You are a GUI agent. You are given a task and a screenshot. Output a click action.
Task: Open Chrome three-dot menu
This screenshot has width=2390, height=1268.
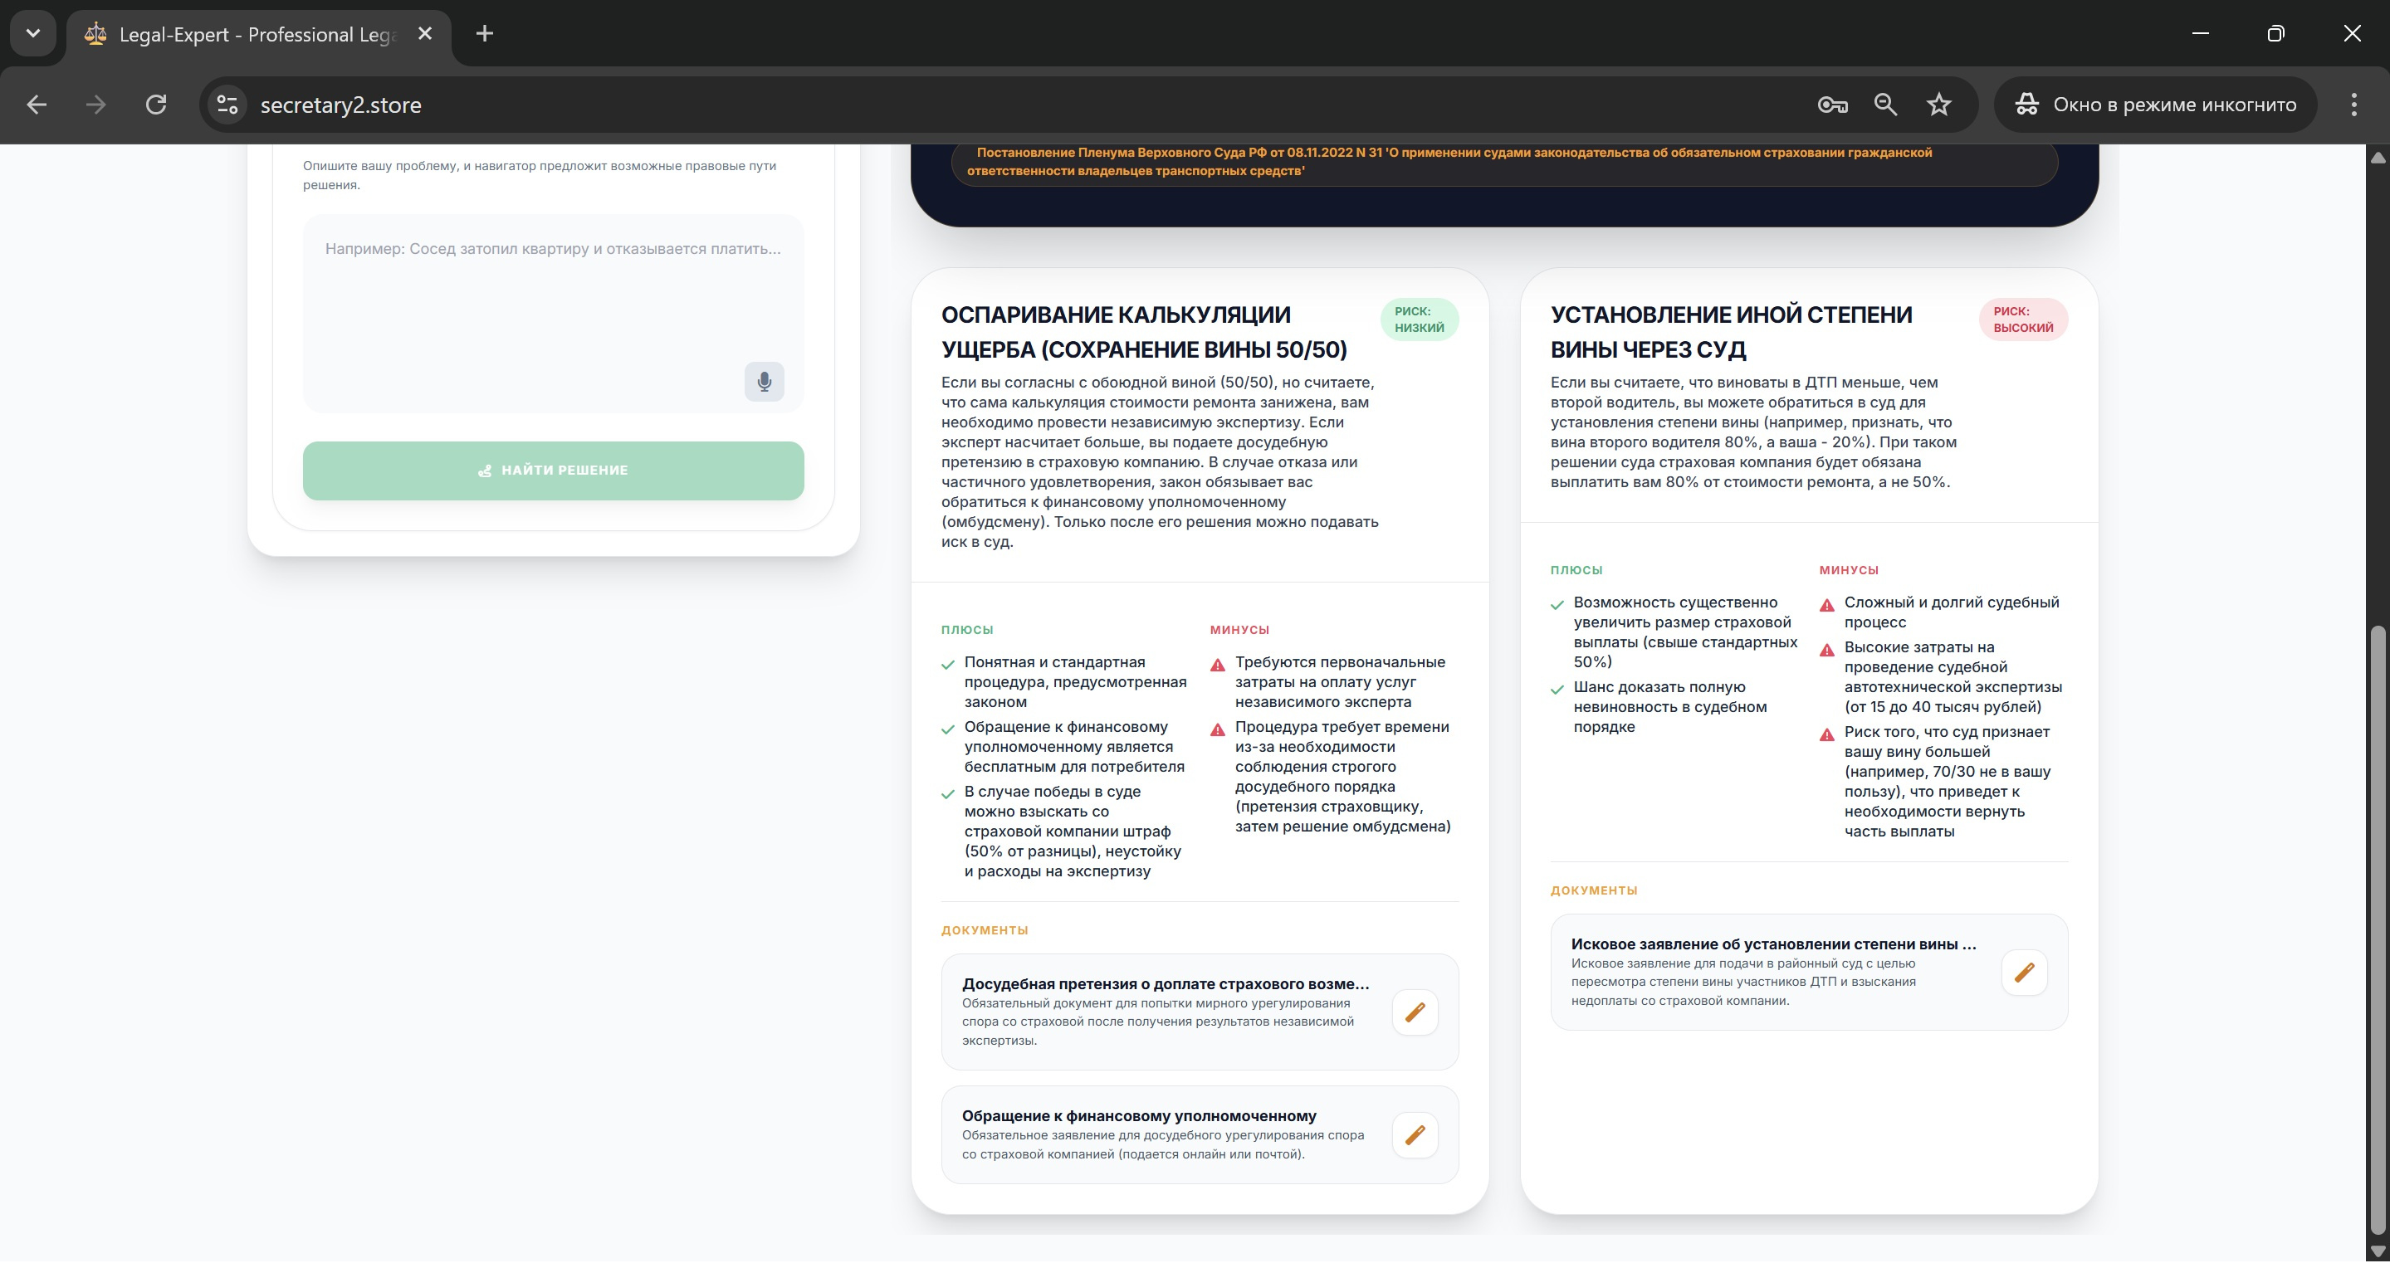2353,105
